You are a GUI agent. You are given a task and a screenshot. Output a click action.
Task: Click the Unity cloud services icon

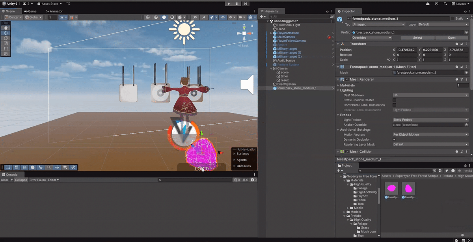[x=428, y=4]
